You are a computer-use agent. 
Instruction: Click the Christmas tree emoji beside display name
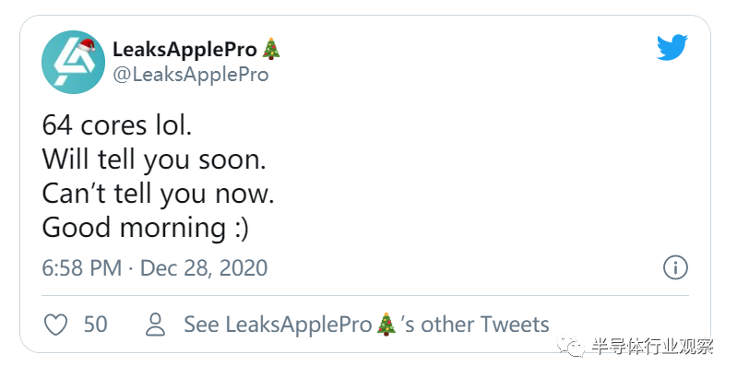[x=271, y=49]
